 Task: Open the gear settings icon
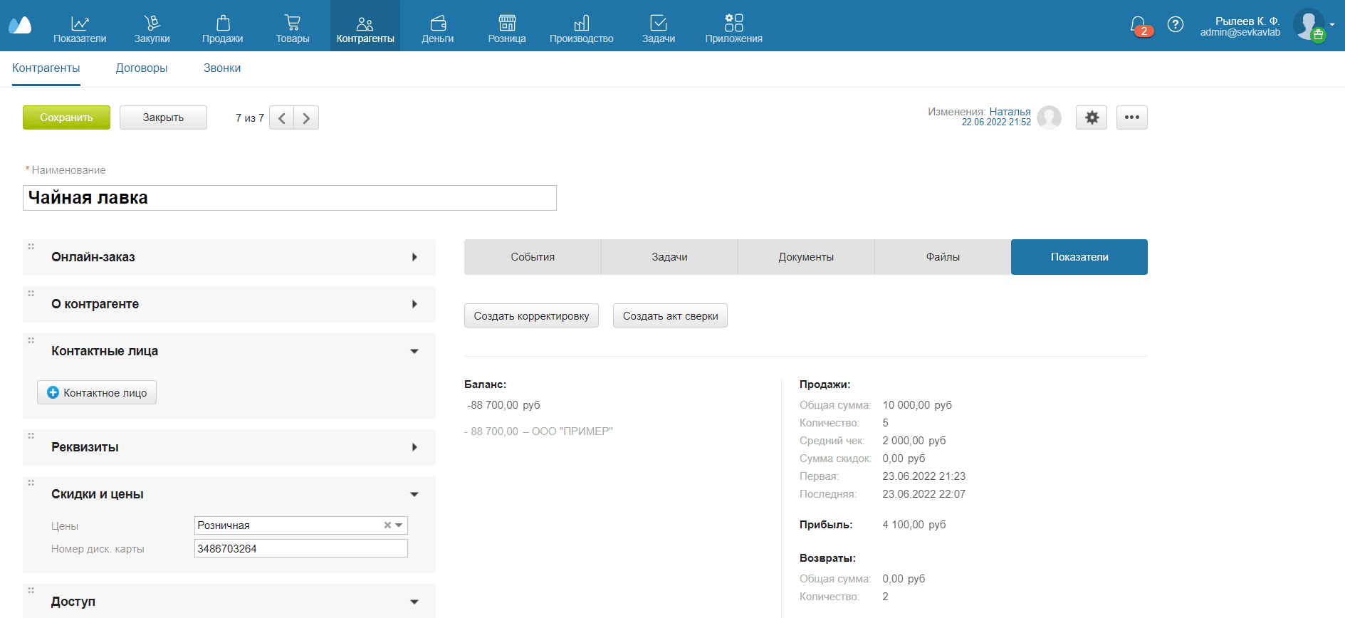[1092, 117]
